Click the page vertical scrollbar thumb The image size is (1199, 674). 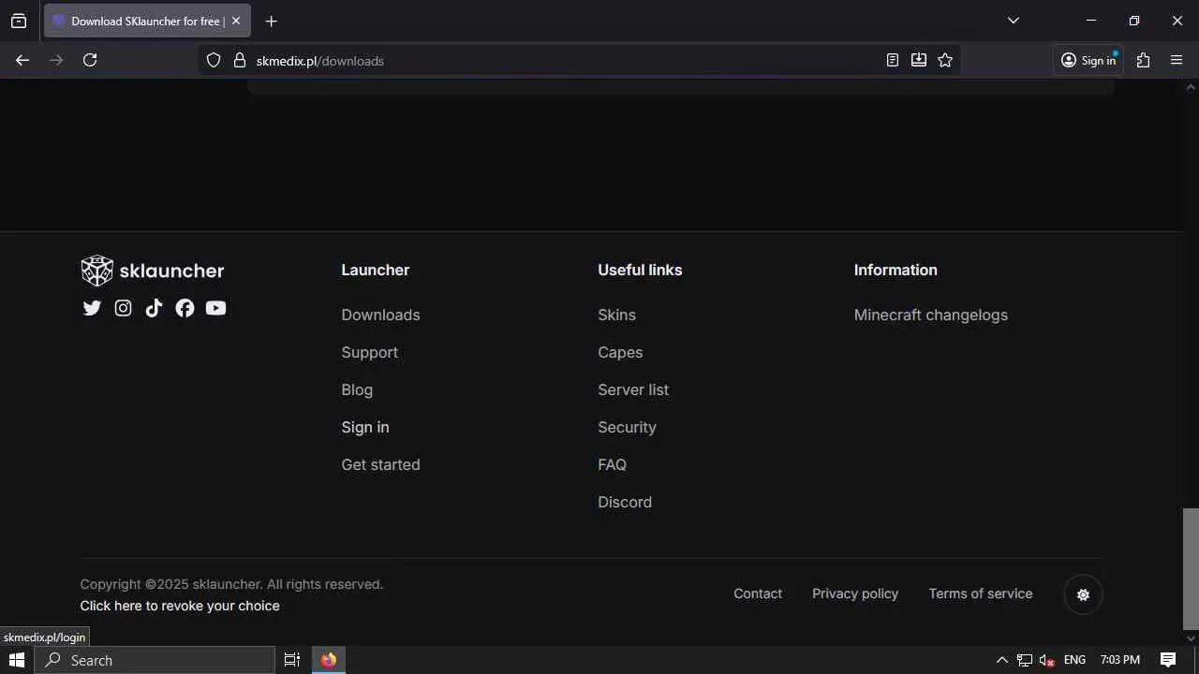(1191, 569)
